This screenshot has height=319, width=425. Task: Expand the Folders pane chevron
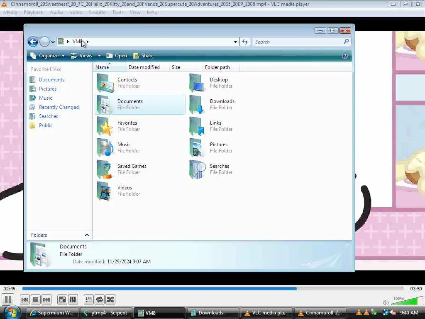[x=87, y=235]
